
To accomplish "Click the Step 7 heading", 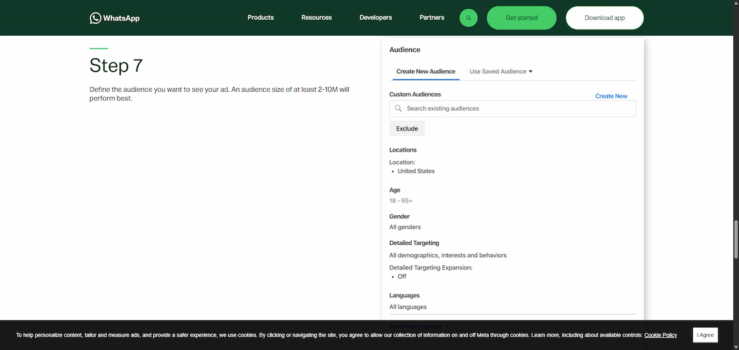I will (116, 65).
